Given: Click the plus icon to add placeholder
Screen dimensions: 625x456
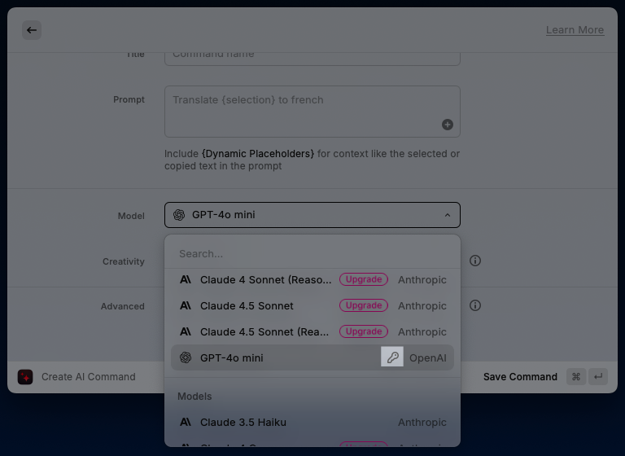Looking at the screenshot, I should click(448, 125).
